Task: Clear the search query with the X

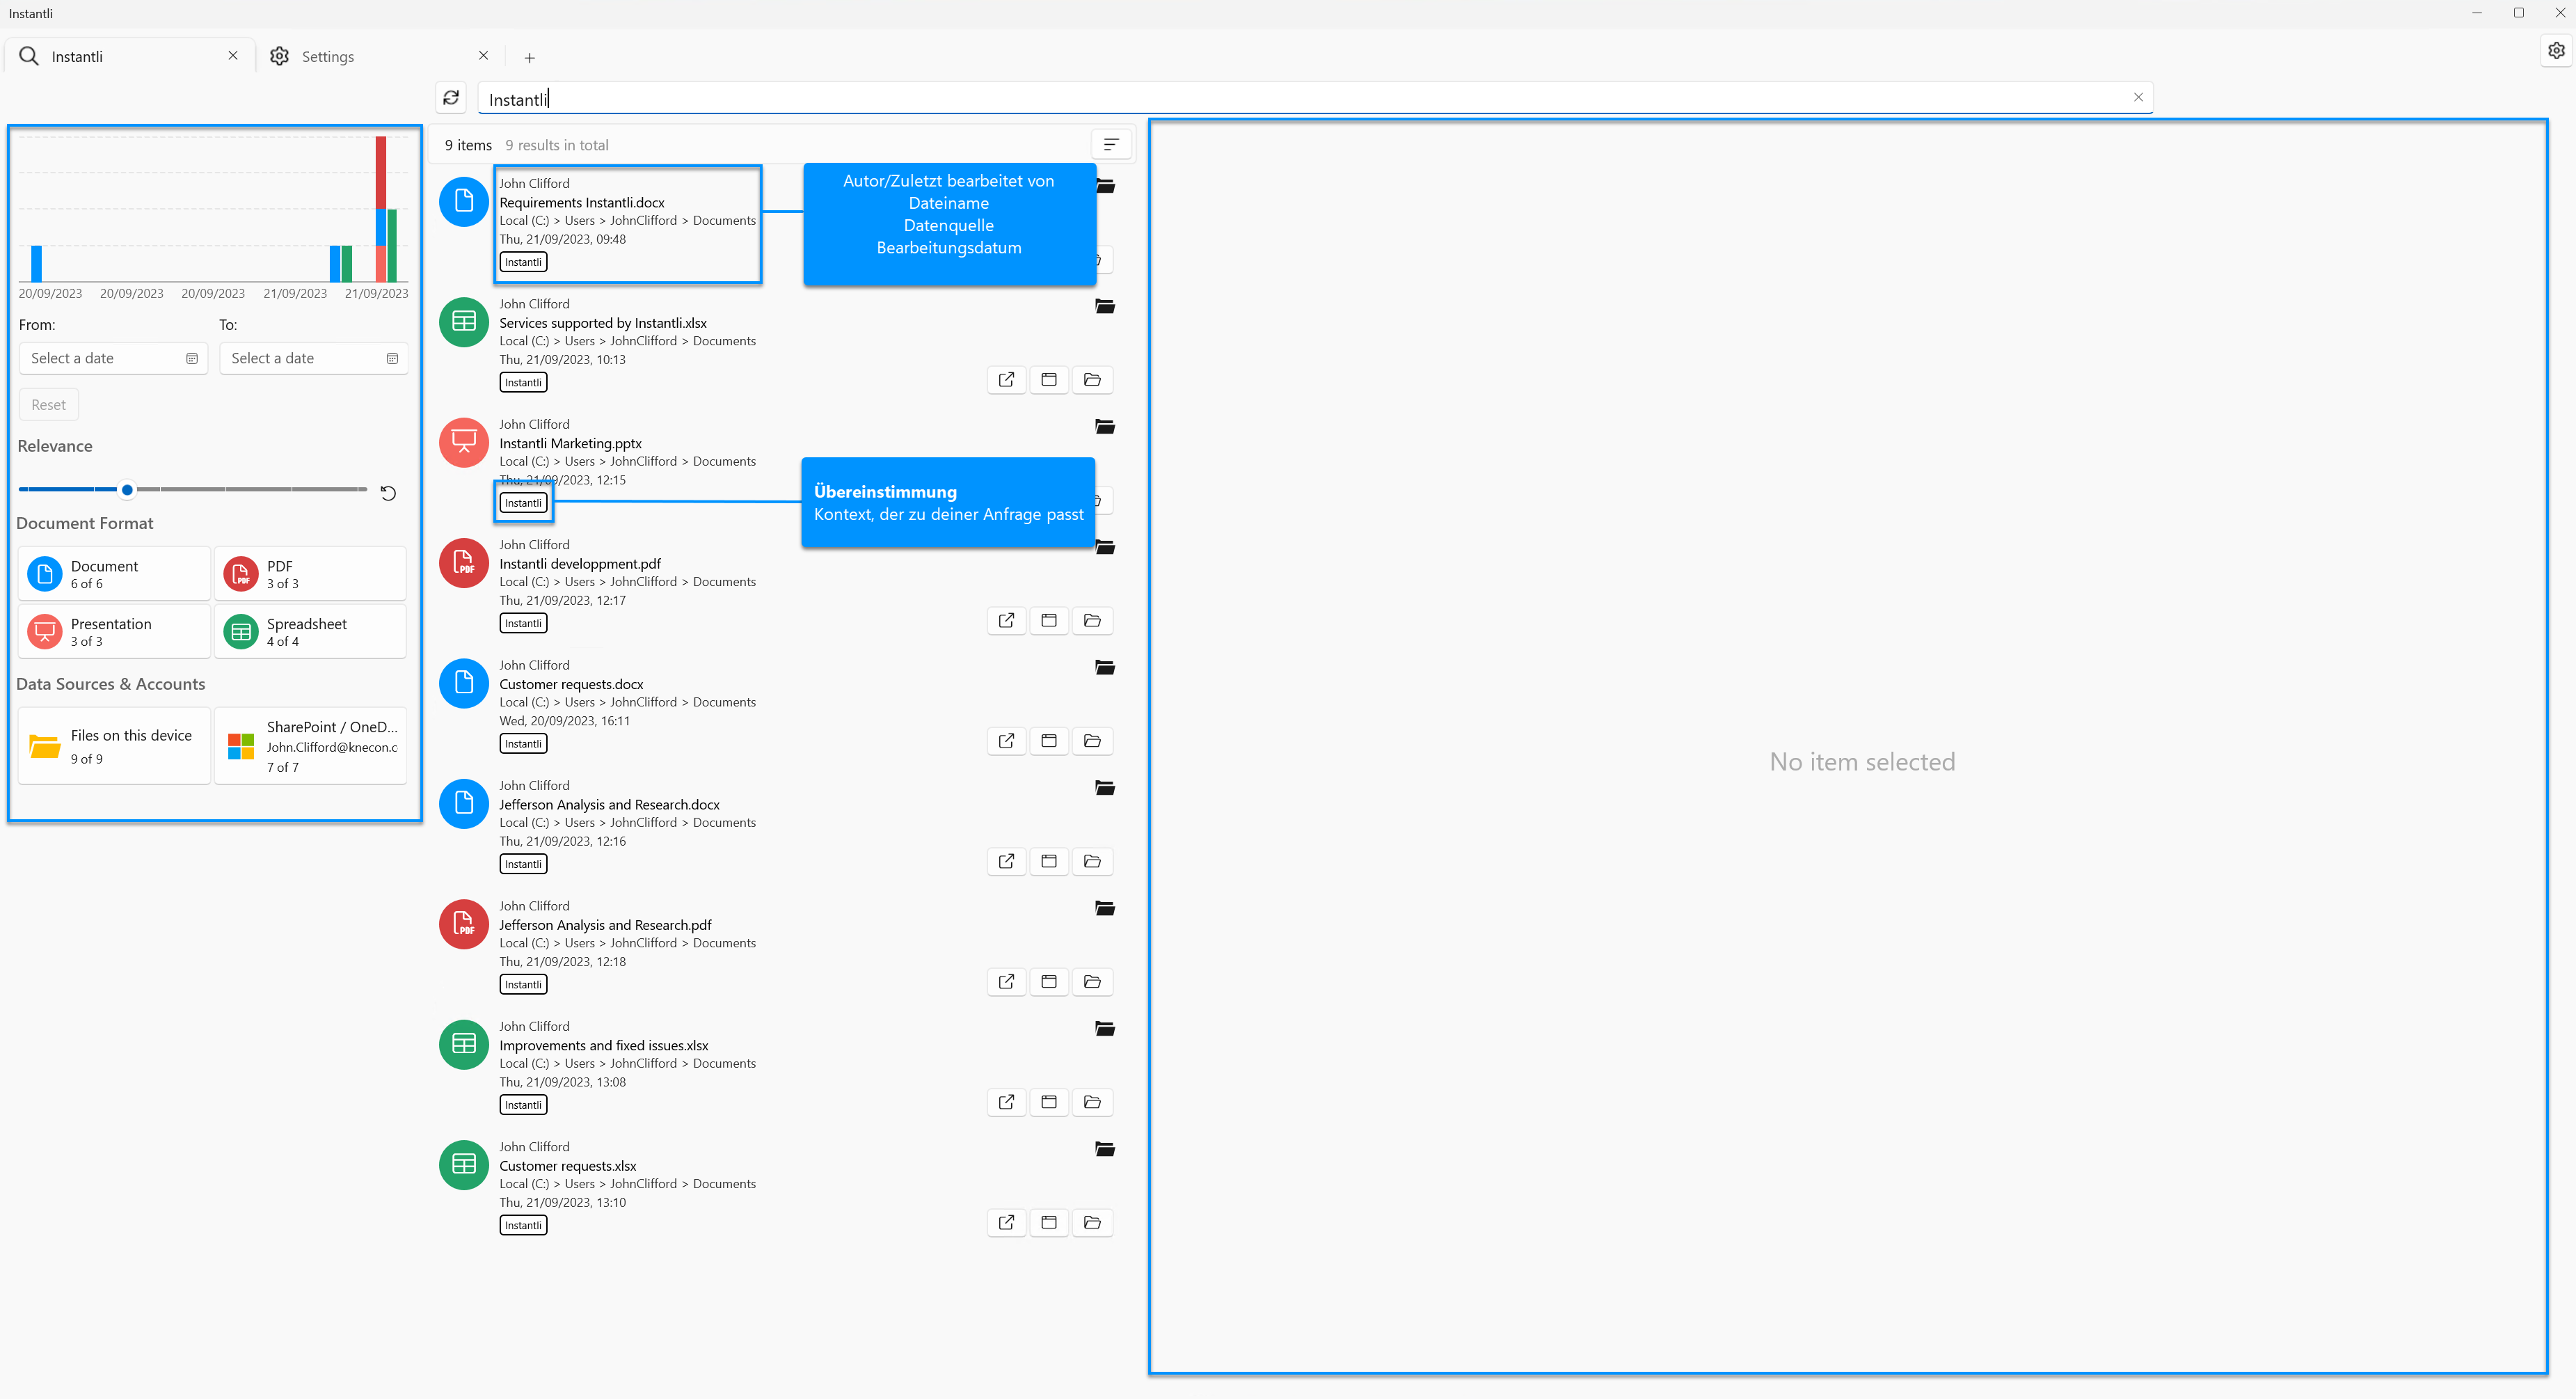Action: pyautogui.click(x=2138, y=97)
